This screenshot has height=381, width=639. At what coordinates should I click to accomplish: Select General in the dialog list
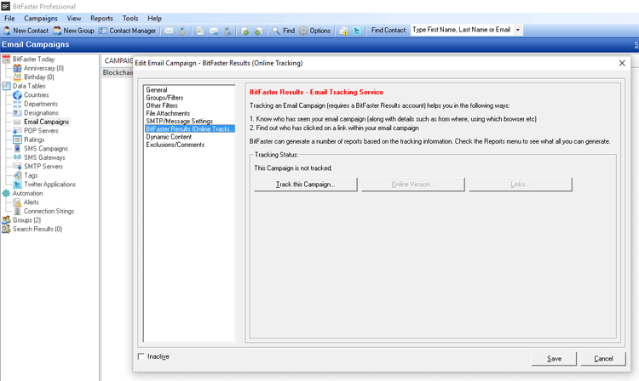(157, 90)
